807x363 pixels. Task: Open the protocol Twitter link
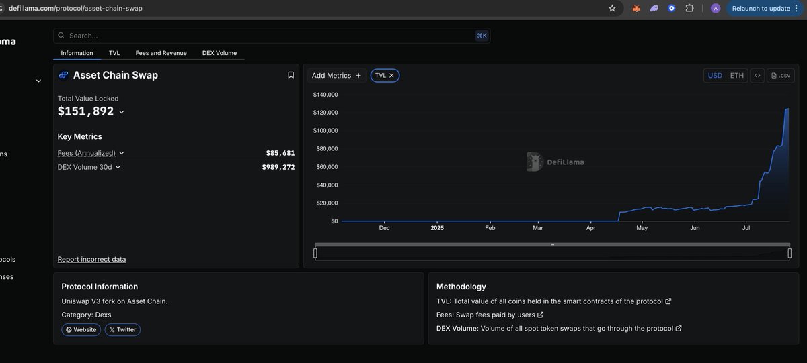click(x=122, y=329)
